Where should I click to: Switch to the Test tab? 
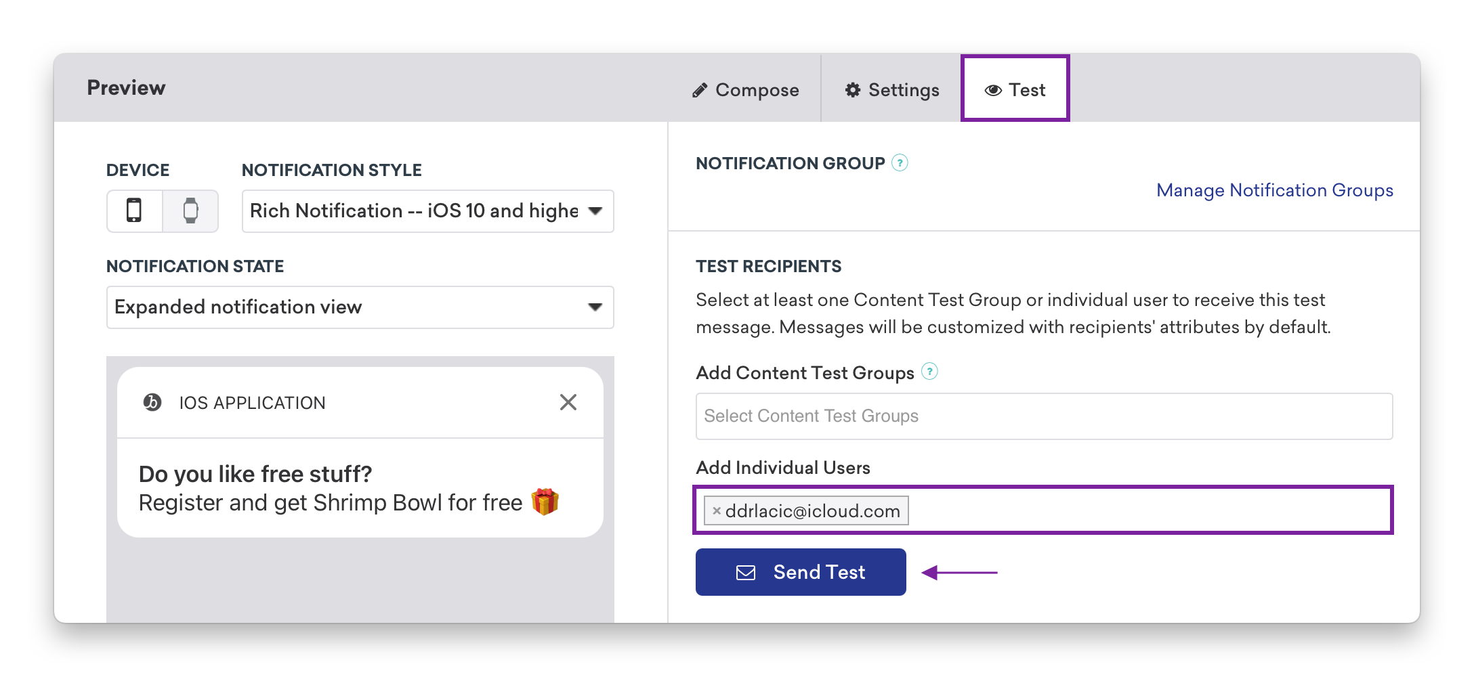(x=1015, y=89)
